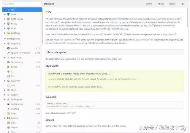
Task: Open the News page
Action: (172, 4)
